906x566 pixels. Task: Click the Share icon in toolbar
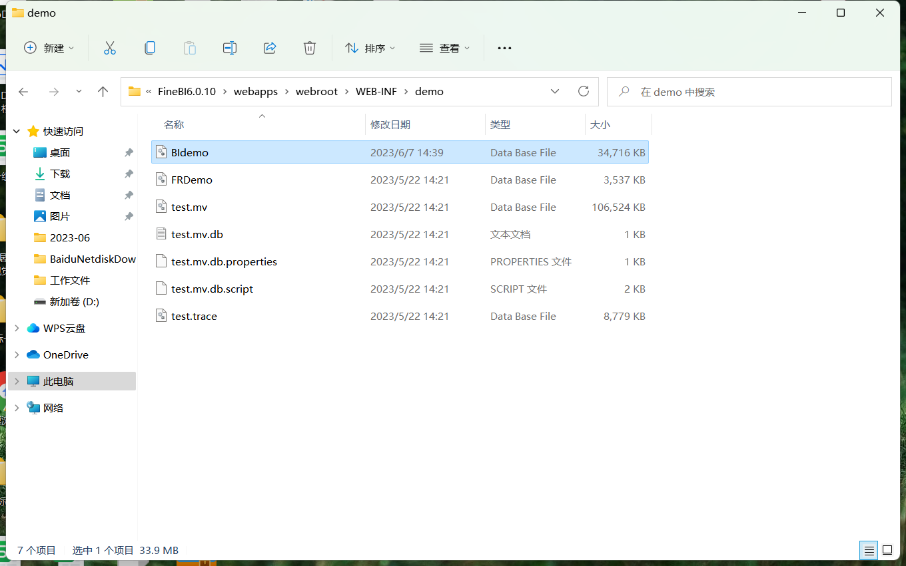(x=270, y=48)
